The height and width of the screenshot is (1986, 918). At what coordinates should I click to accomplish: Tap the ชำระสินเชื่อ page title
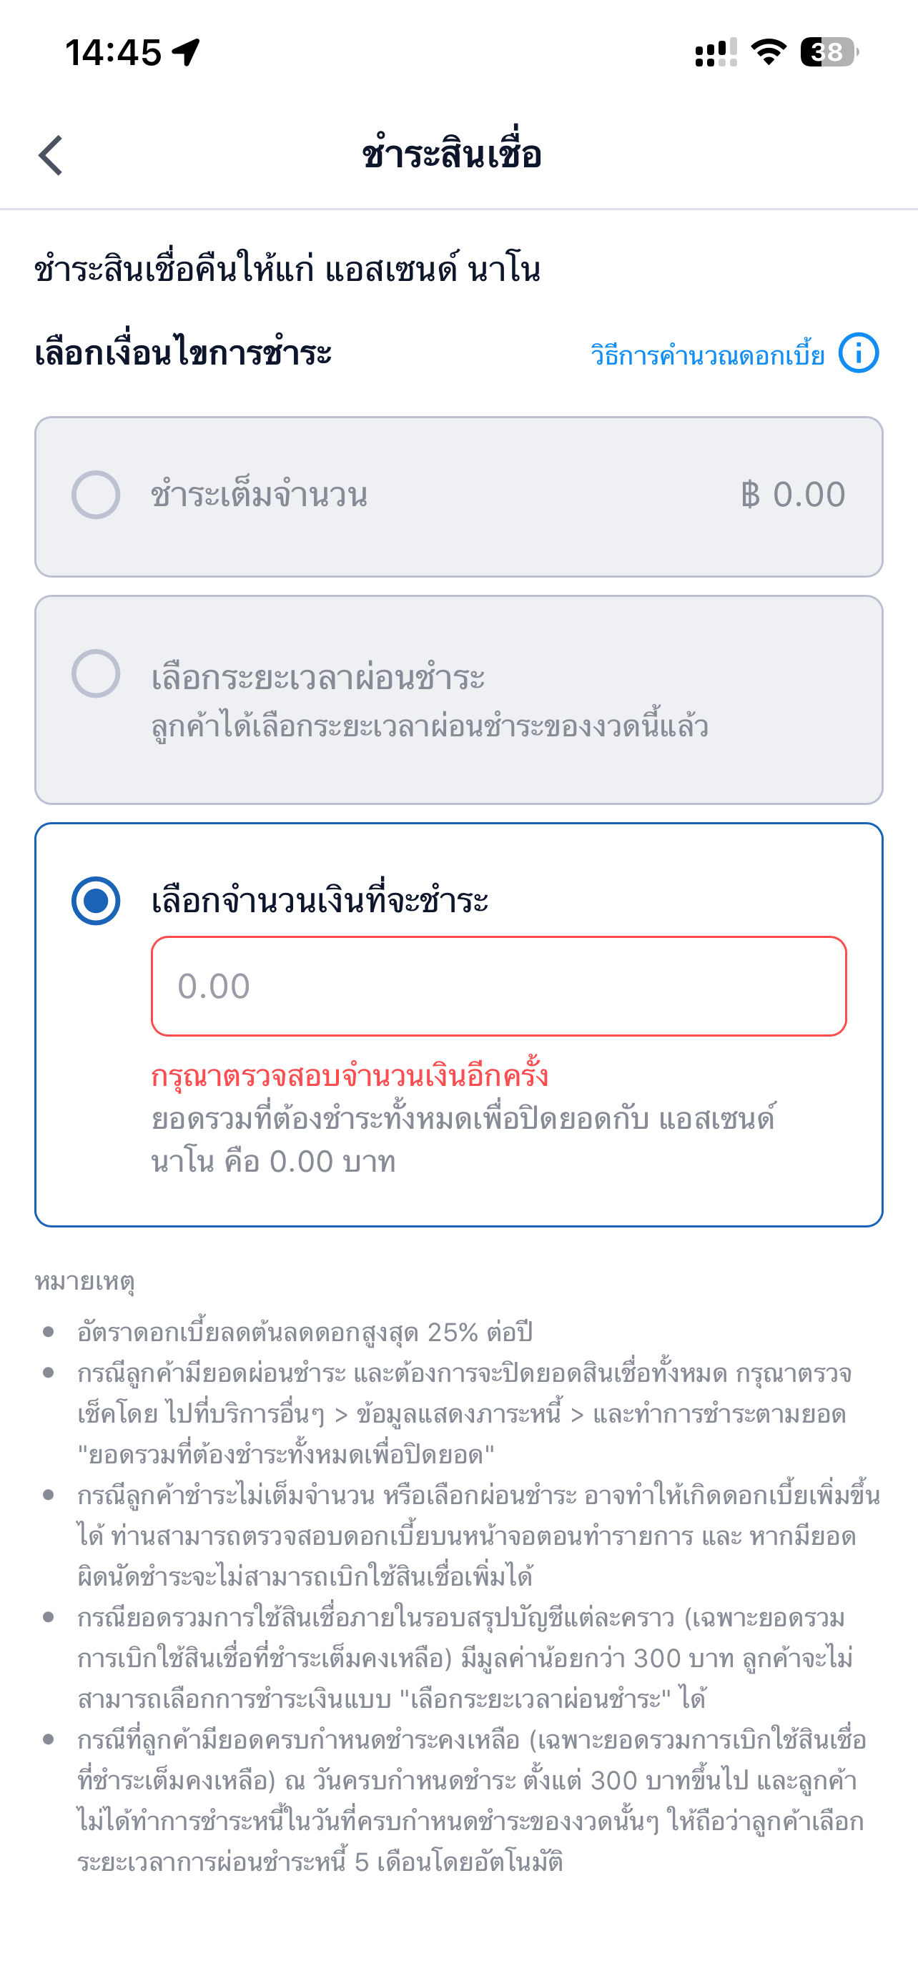[452, 154]
